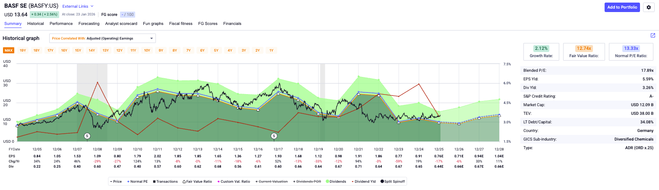Screen dimensions: 659x190
Task: Toggle Transactions in legend
Action: tap(165, 181)
